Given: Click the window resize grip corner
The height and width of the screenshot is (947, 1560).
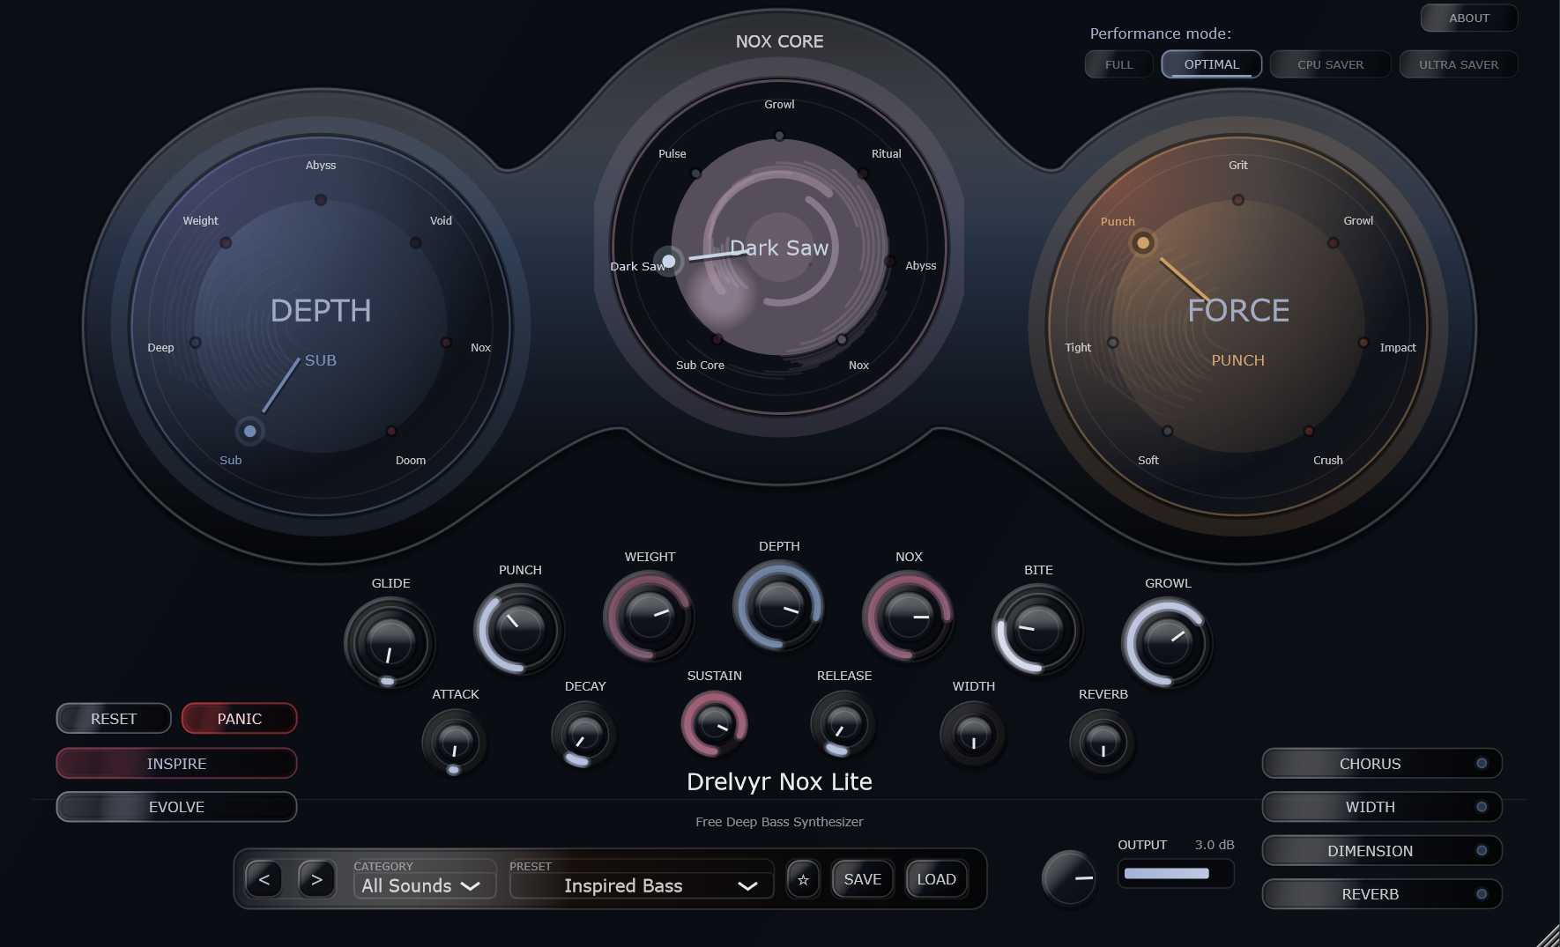Looking at the screenshot, I should point(1548,936).
